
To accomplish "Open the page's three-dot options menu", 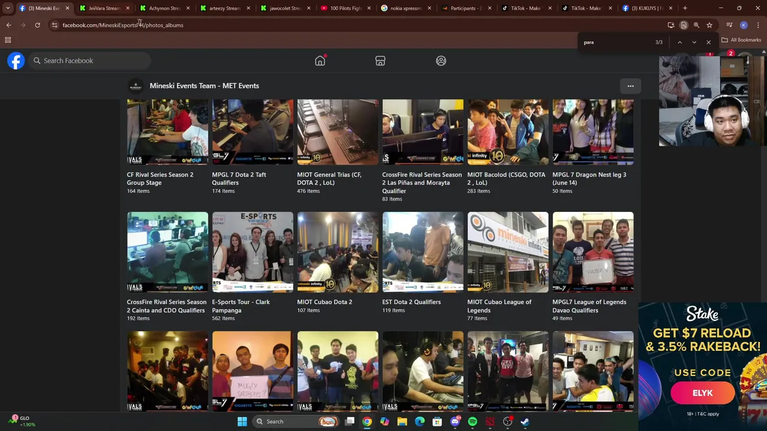I will (x=630, y=86).
